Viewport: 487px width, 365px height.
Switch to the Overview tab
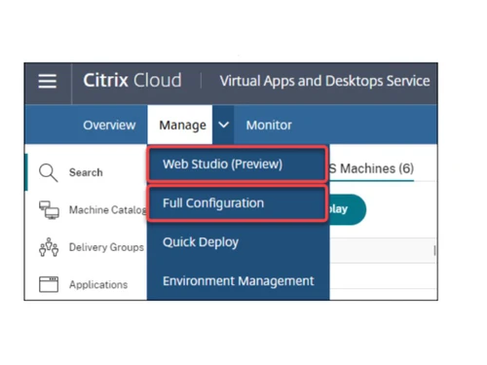(109, 125)
